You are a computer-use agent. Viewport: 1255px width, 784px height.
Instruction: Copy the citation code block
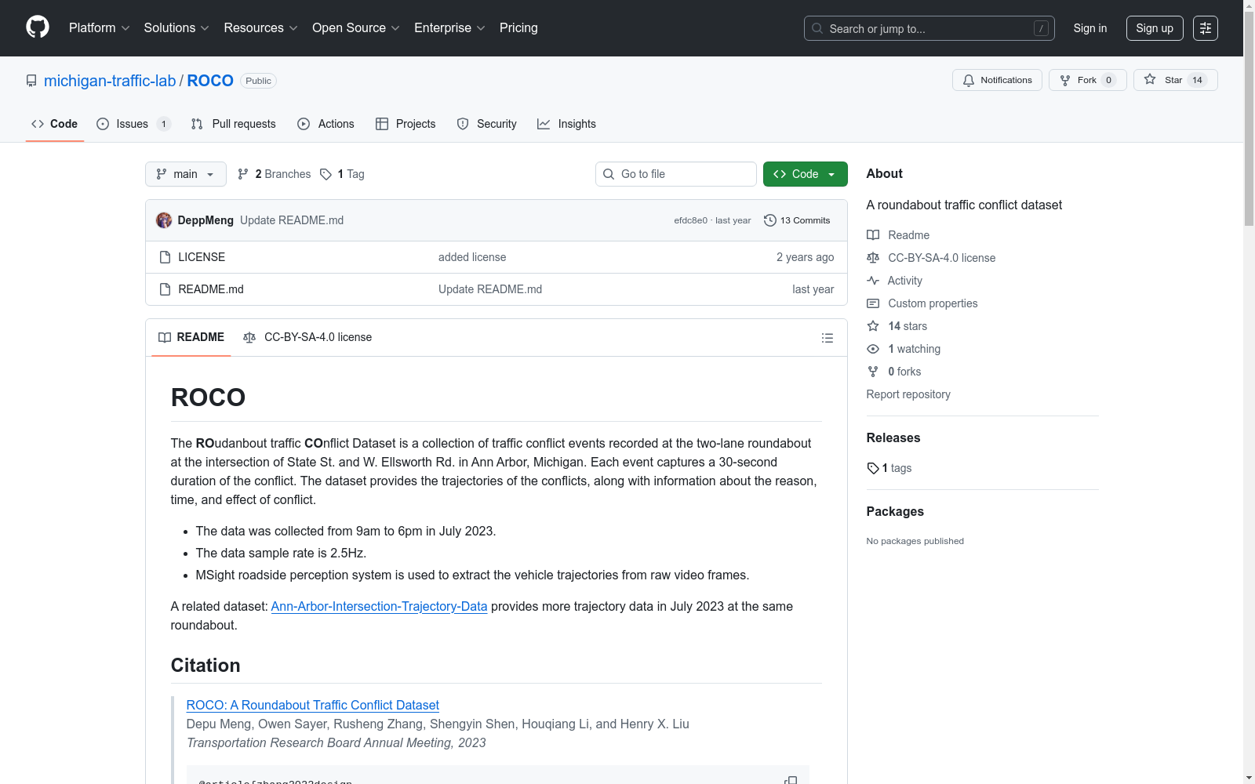click(x=791, y=780)
